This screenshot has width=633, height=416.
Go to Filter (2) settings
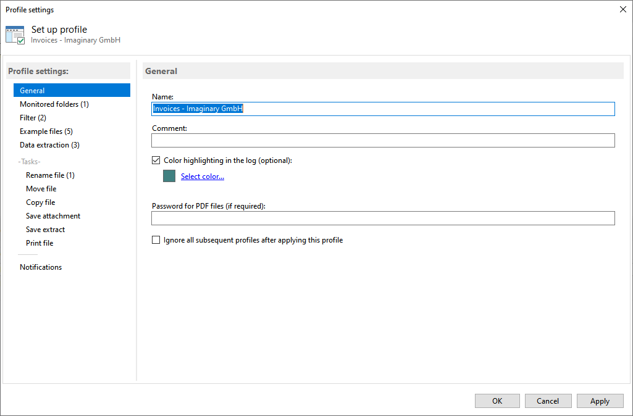click(x=33, y=118)
